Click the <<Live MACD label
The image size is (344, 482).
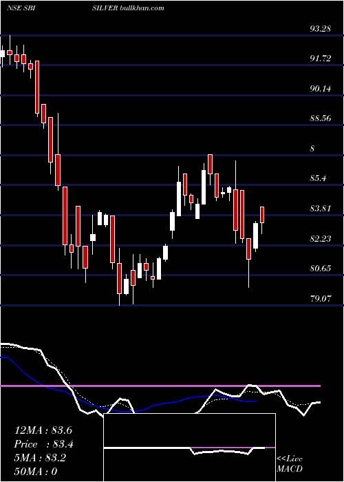pos(290,463)
